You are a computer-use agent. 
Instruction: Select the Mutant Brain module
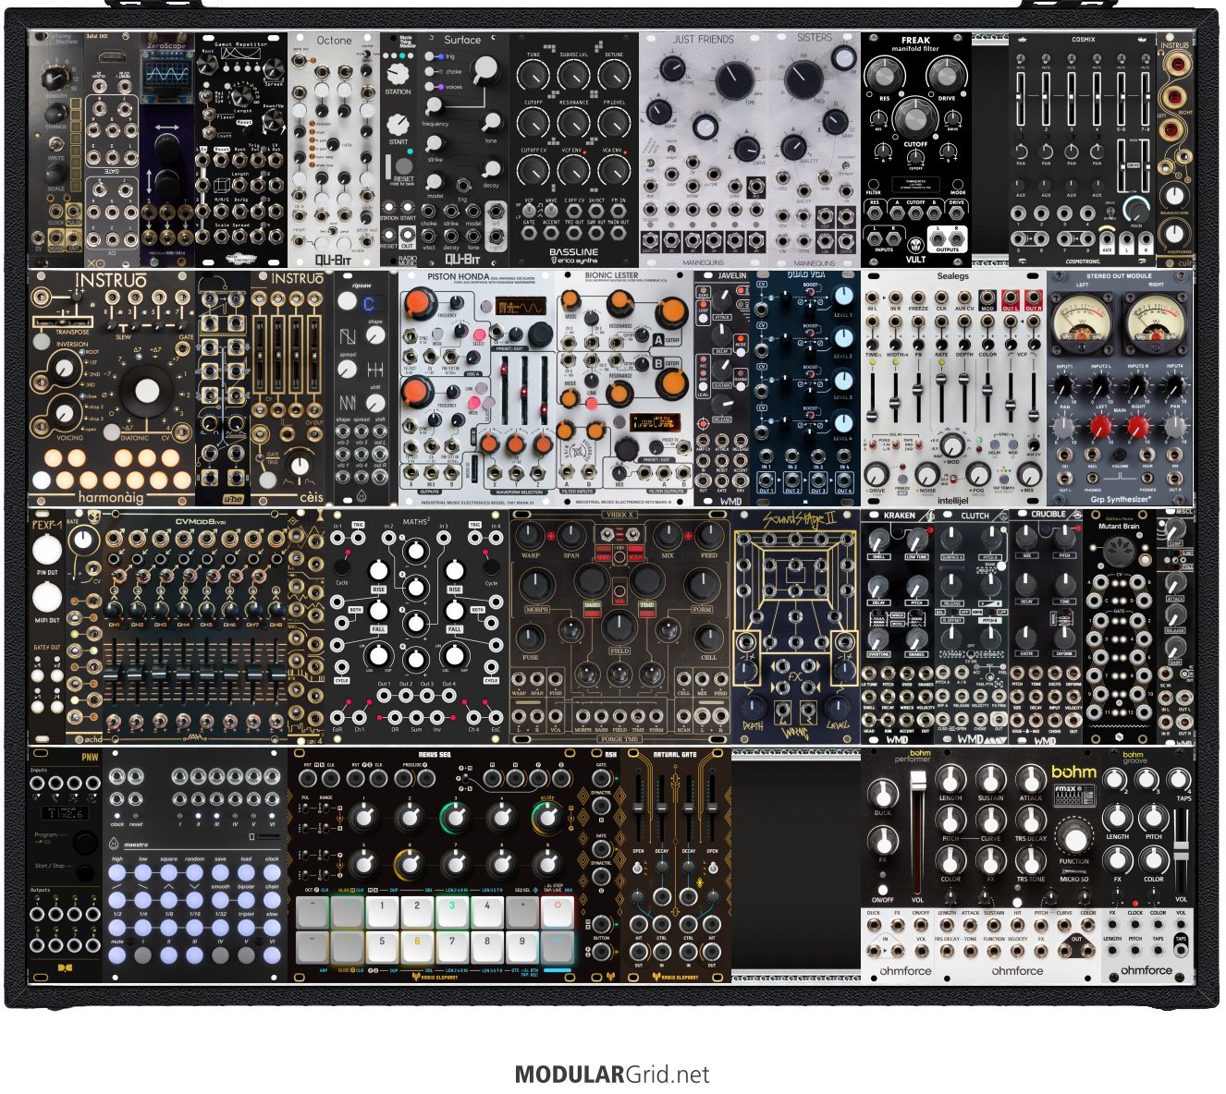[1120, 626]
